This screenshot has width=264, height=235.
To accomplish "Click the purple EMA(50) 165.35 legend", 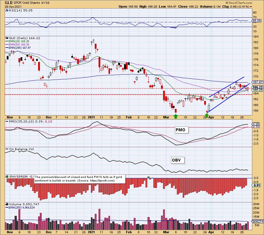I will [x=17, y=45].
